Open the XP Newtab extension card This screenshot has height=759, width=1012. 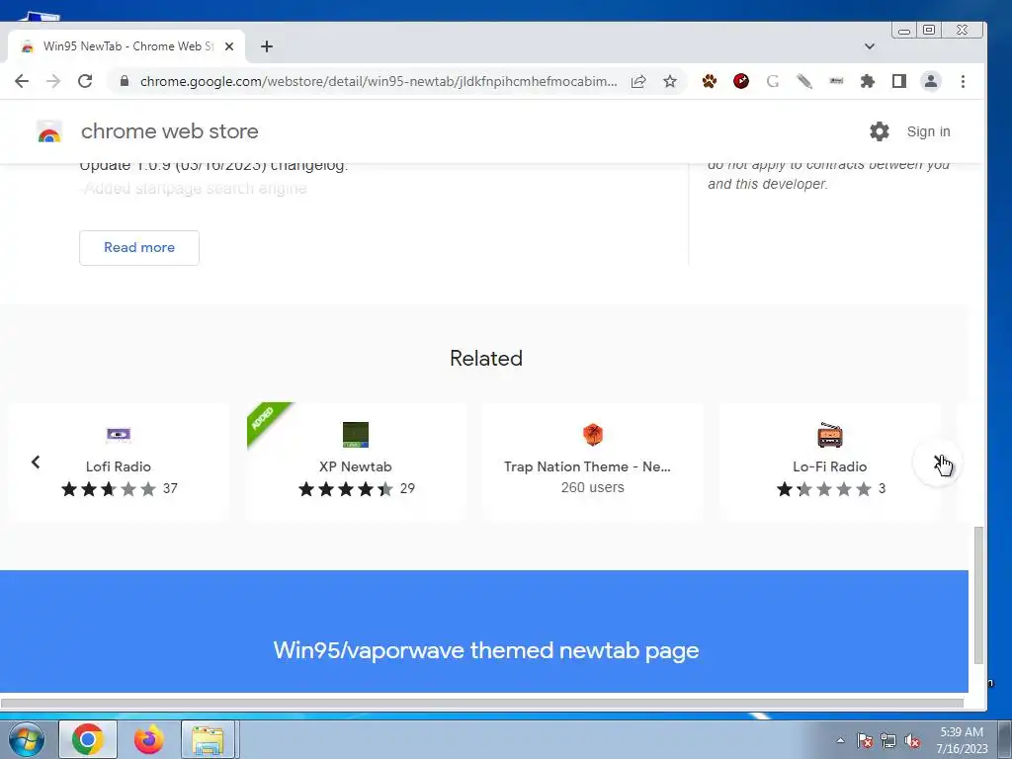click(x=356, y=461)
